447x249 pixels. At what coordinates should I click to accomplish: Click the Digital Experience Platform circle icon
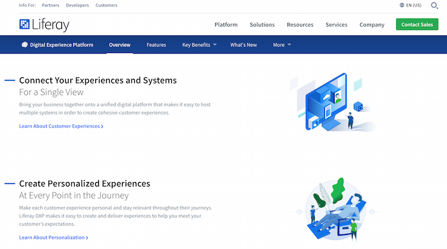[x=24, y=45]
